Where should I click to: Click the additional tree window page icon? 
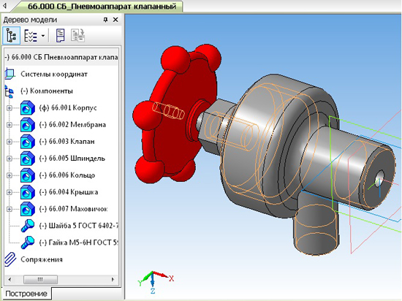coord(60,35)
